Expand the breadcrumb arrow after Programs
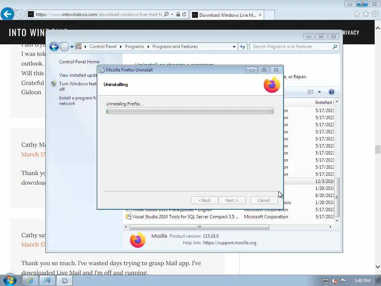The image size is (381, 286). tap(148, 47)
